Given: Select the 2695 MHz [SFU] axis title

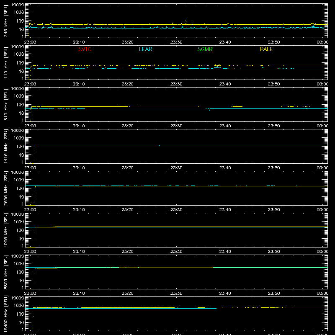Looking at the screenshot, I should pyautogui.click(x=5, y=188).
